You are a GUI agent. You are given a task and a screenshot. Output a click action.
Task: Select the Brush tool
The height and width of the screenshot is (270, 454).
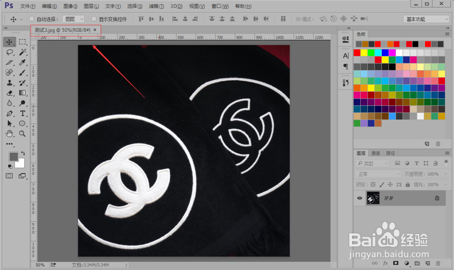pyautogui.click(x=22, y=73)
